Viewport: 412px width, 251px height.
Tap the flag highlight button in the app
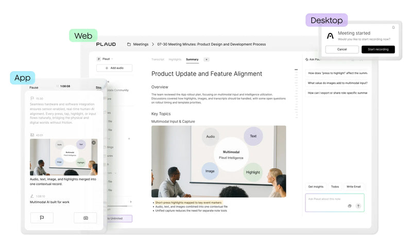point(42,218)
